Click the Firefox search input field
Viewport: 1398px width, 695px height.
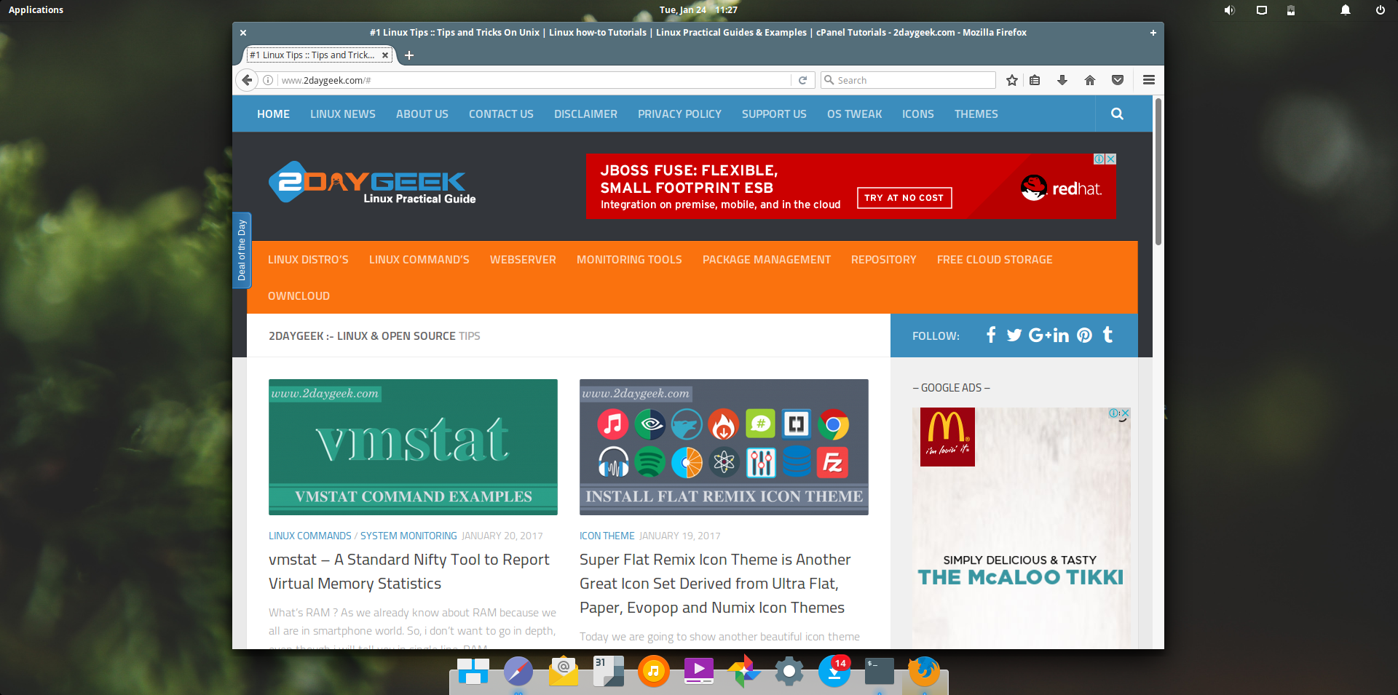tap(907, 80)
